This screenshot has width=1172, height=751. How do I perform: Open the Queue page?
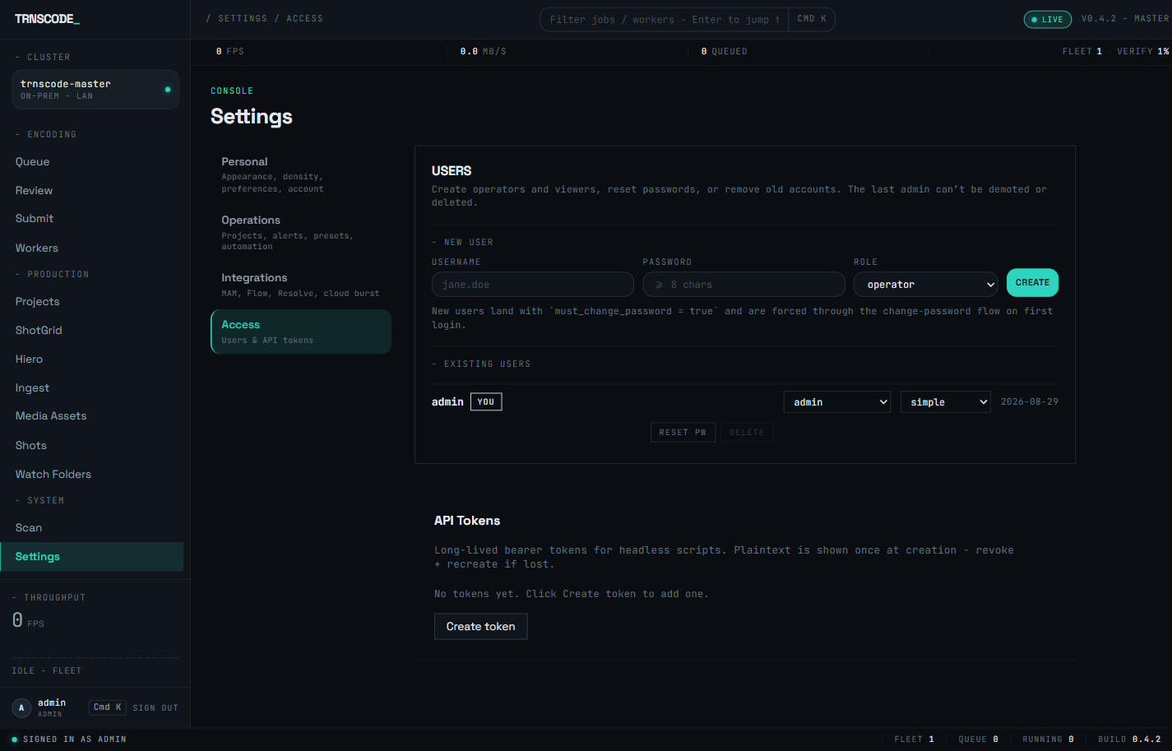click(32, 162)
